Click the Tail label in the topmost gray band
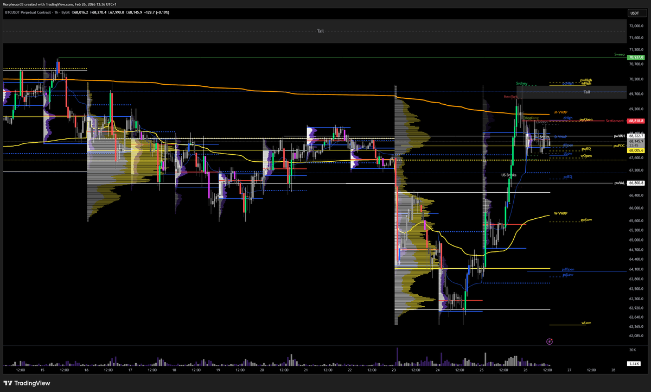The image size is (651, 392). tap(320, 31)
